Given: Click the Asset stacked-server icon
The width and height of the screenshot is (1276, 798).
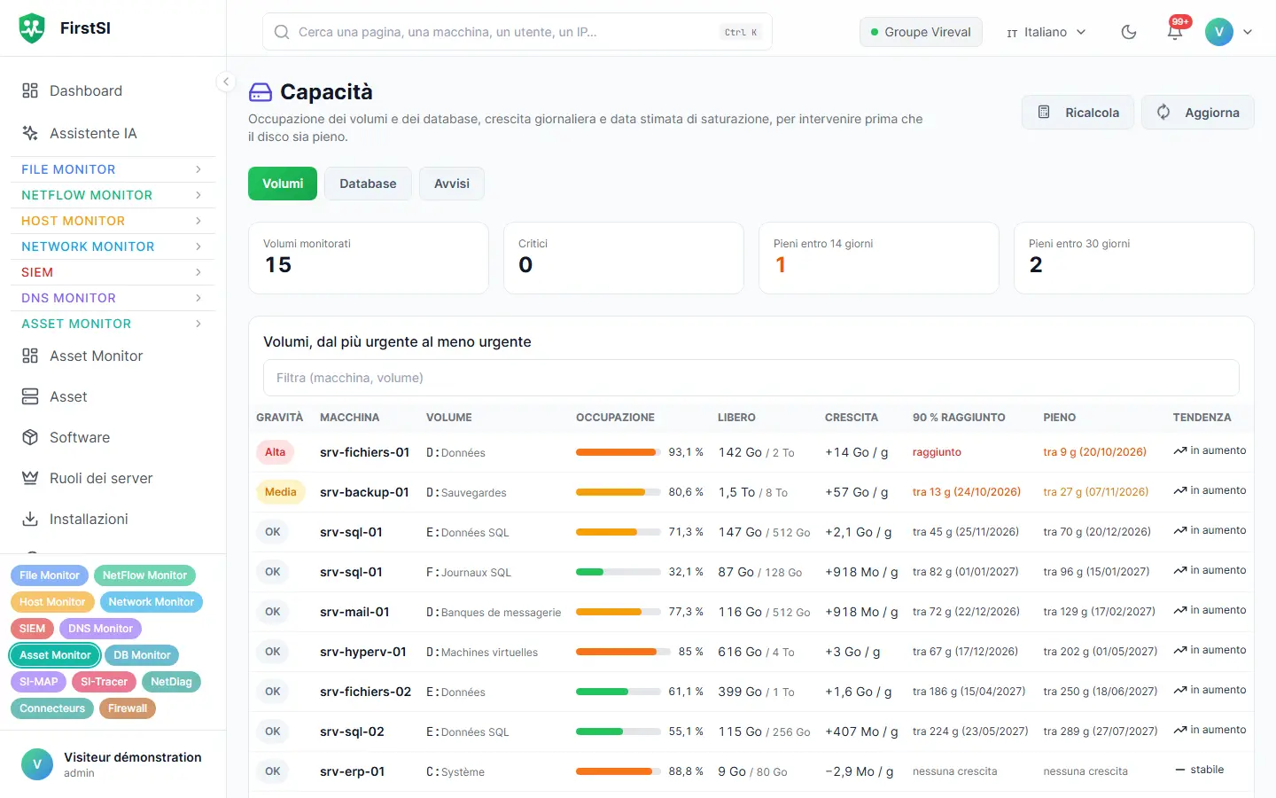Looking at the screenshot, I should click(30, 396).
